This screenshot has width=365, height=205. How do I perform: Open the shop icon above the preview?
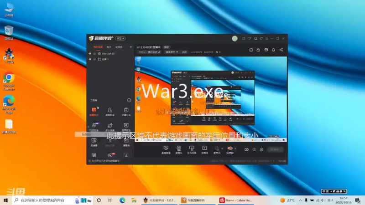point(251,50)
